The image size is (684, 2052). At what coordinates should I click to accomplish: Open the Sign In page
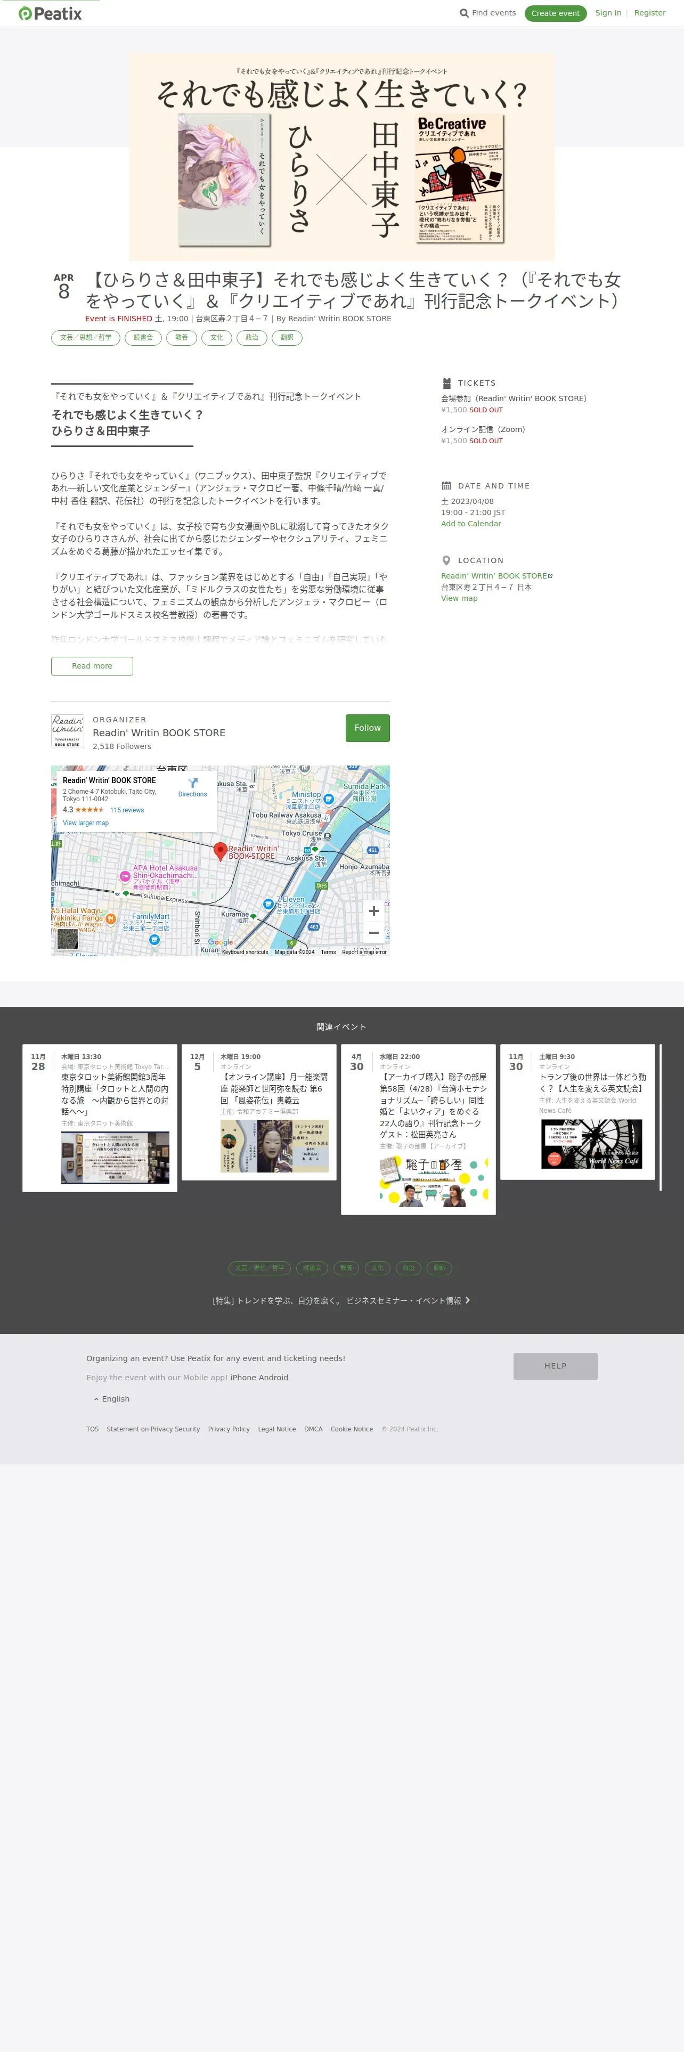(608, 13)
